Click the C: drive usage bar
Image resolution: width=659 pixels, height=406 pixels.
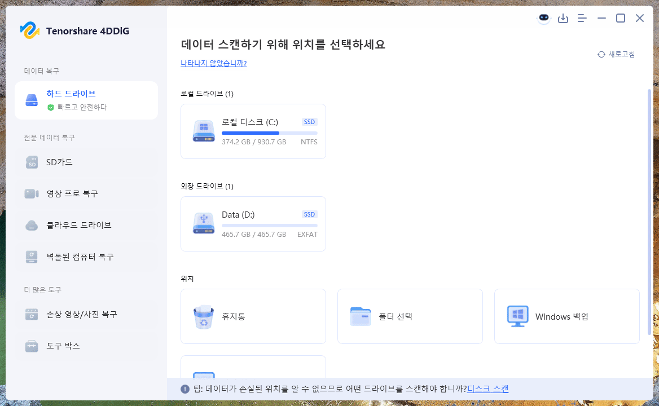coord(269,133)
